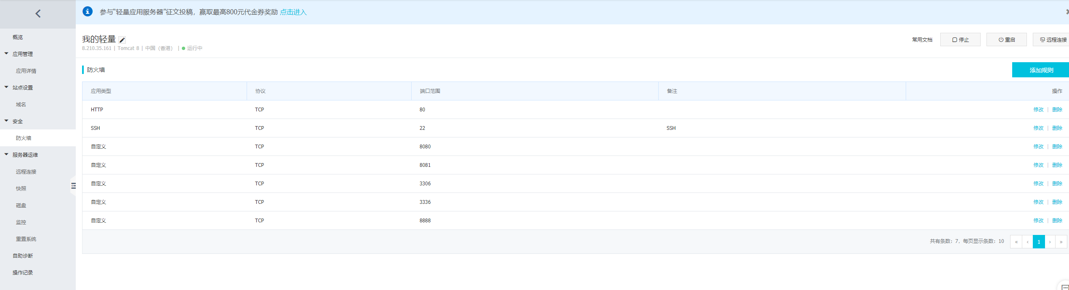Click the blue info icon in the banner
This screenshot has height=290, width=1069.
click(88, 11)
